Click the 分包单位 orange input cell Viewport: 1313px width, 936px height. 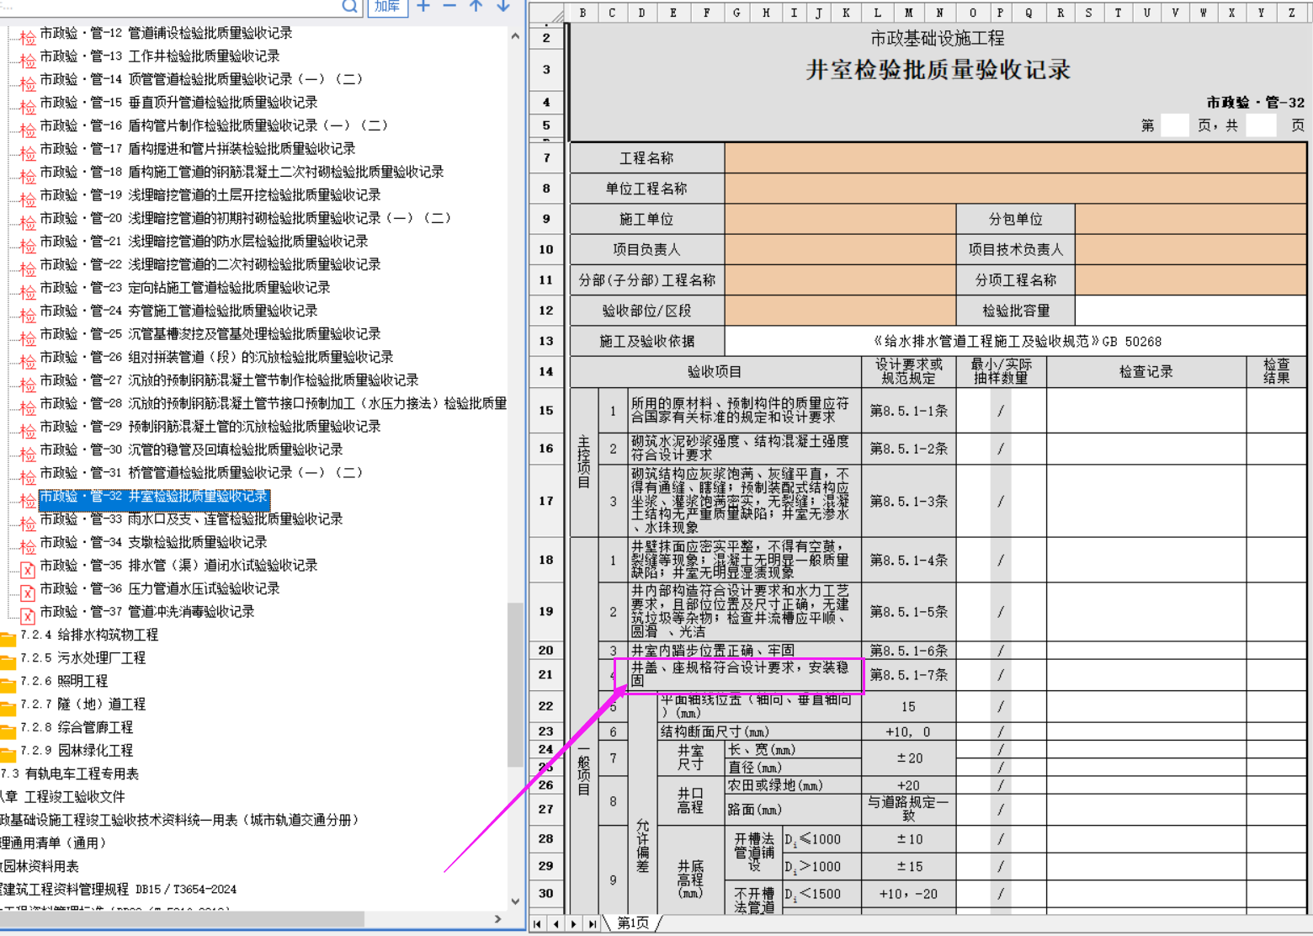click(1191, 219)
